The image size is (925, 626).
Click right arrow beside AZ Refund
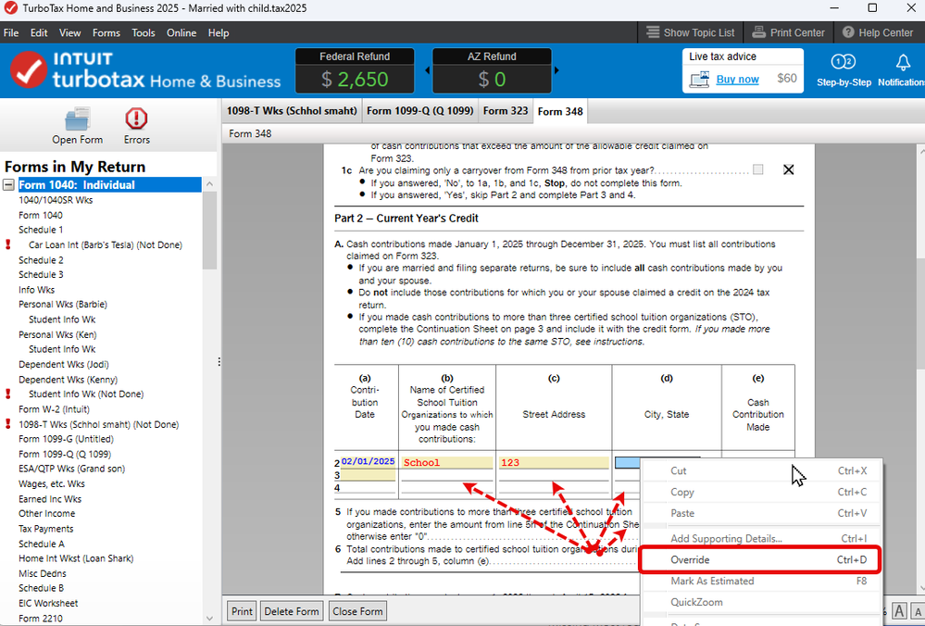pos(556,70)
